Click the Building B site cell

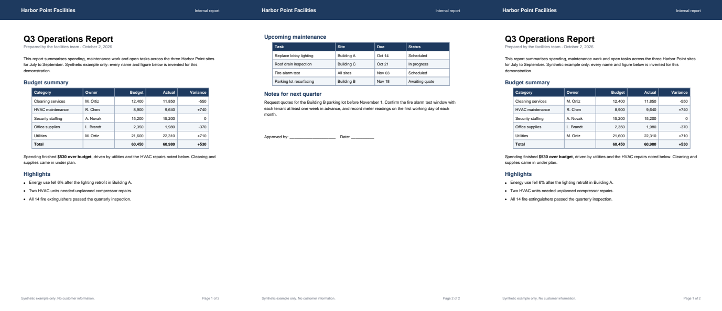(355, 81)
